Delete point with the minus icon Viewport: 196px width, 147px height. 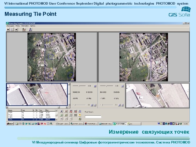pyautogui.click(x=61, y=119)
